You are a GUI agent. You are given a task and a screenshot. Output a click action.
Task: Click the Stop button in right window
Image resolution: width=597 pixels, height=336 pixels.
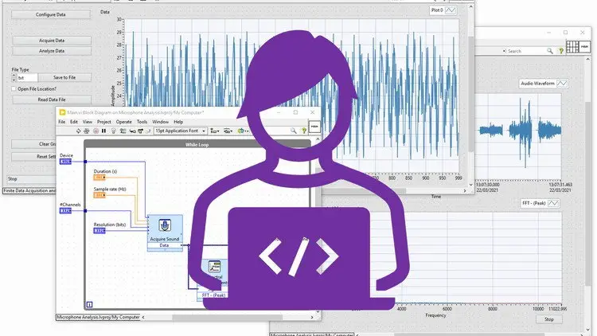point(549,319)
